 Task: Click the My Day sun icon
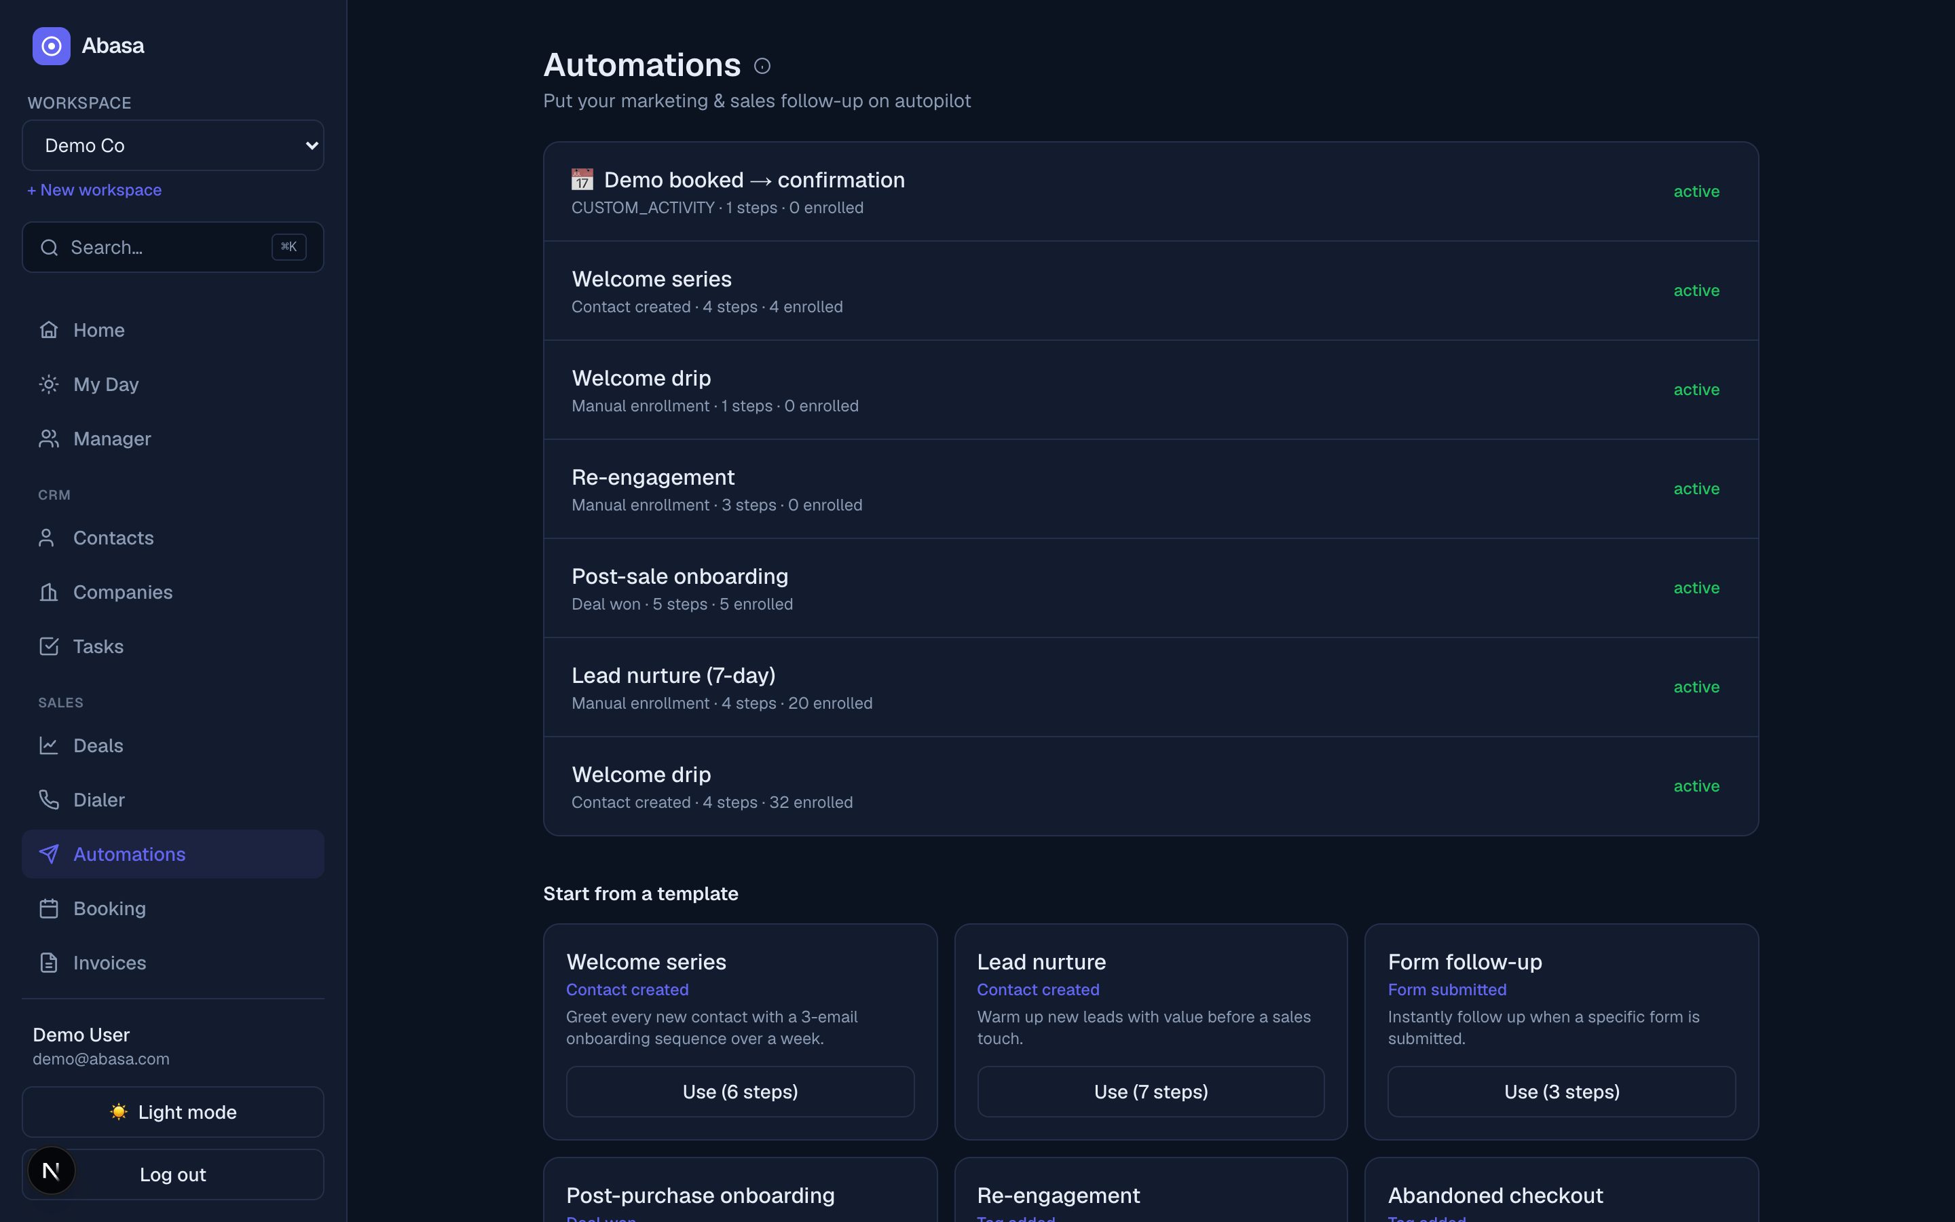pos(48,384)
